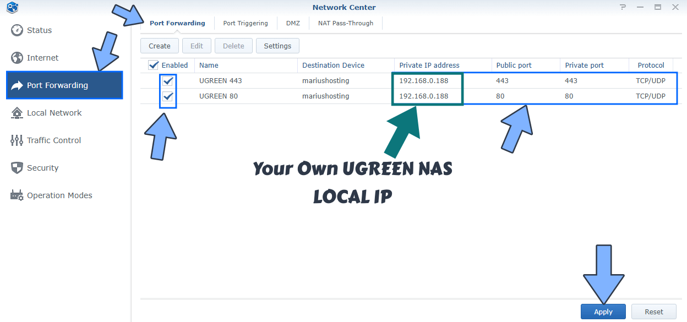Open the help icon in the title bar

tap(623, 7)
